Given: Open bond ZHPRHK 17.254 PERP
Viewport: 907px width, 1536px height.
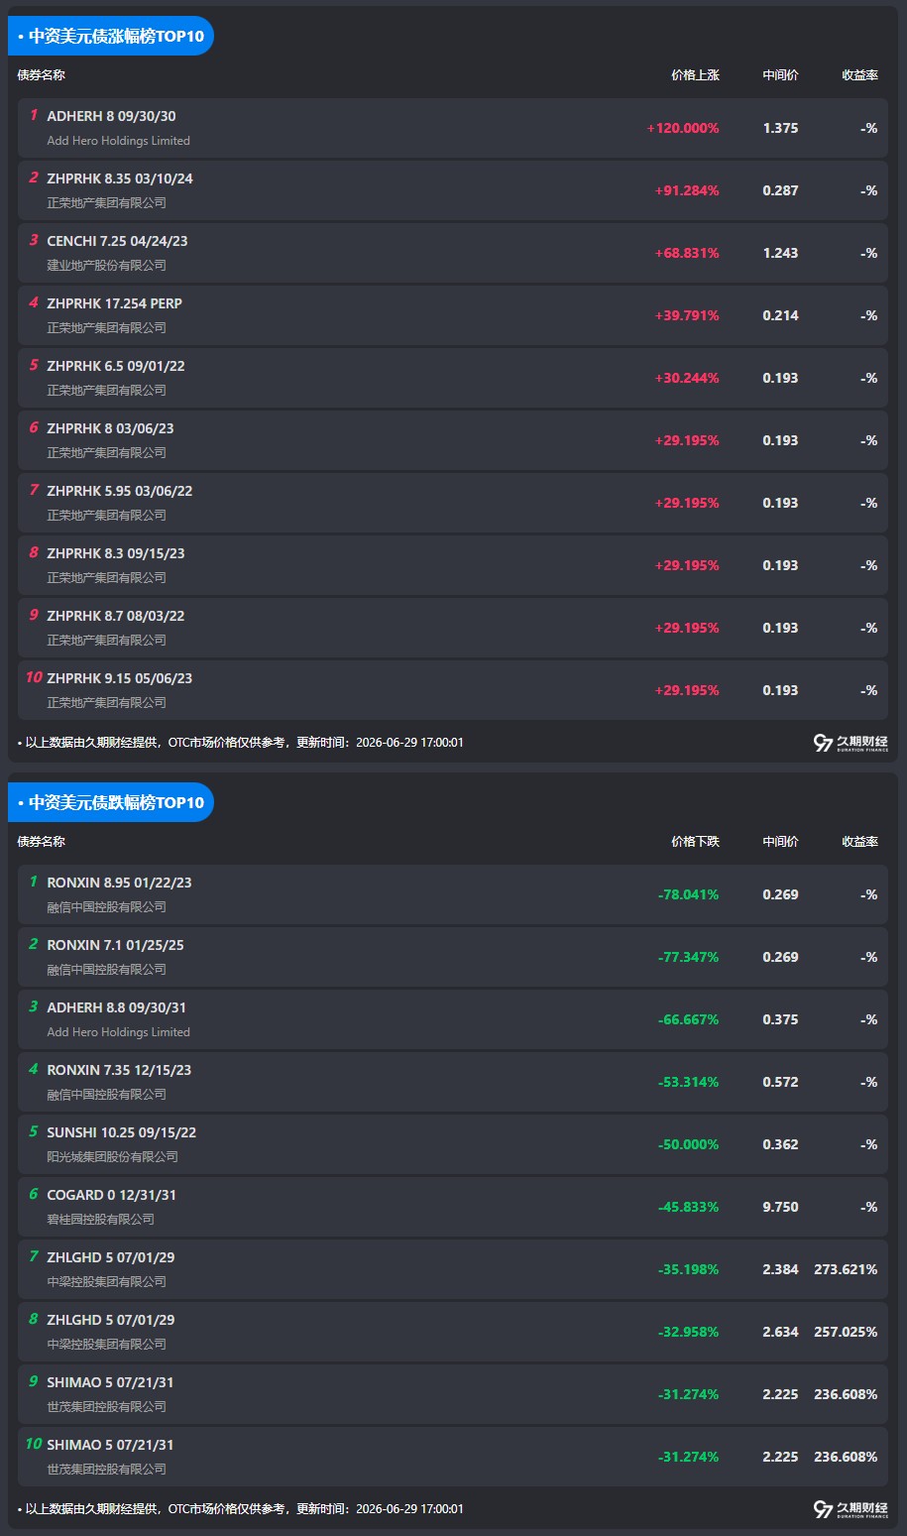Looking at the screenshot, I should [114, 303].
